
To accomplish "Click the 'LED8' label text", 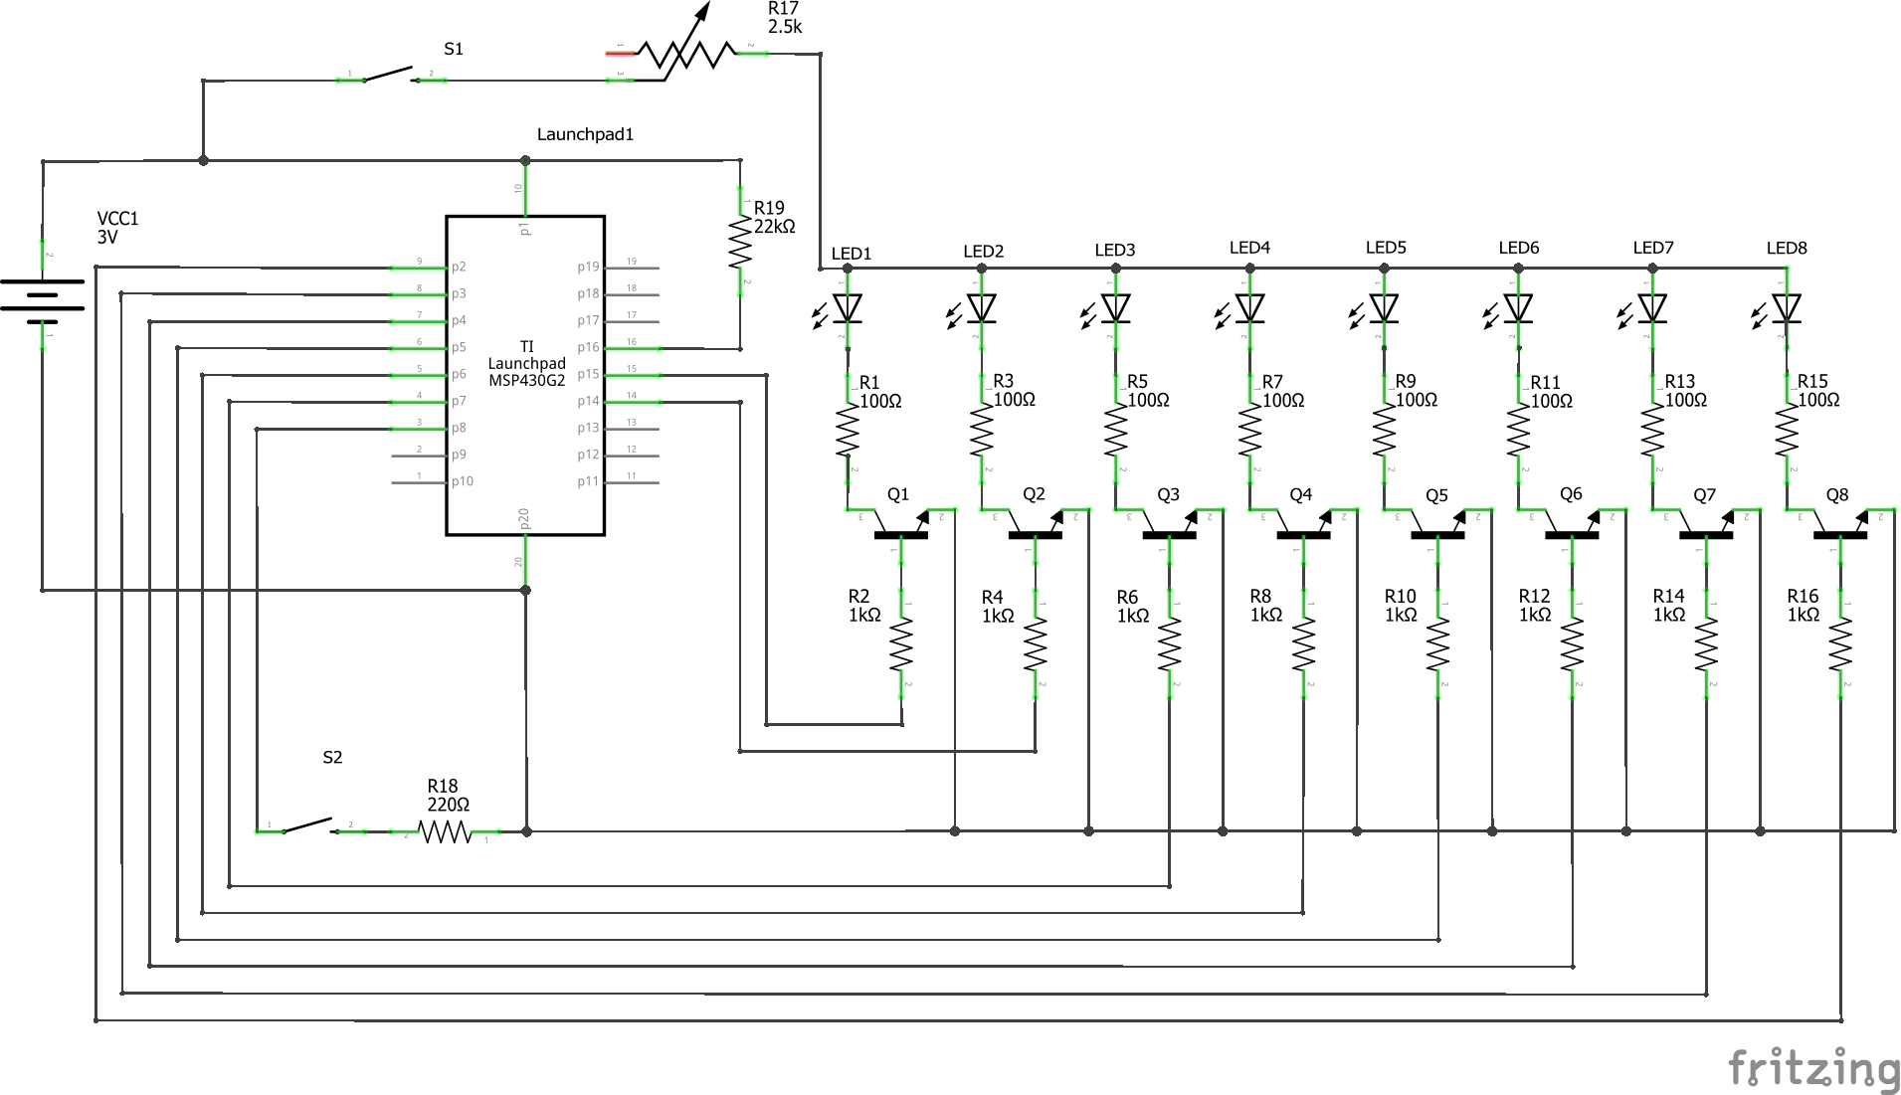I will tap(1787, 249).
